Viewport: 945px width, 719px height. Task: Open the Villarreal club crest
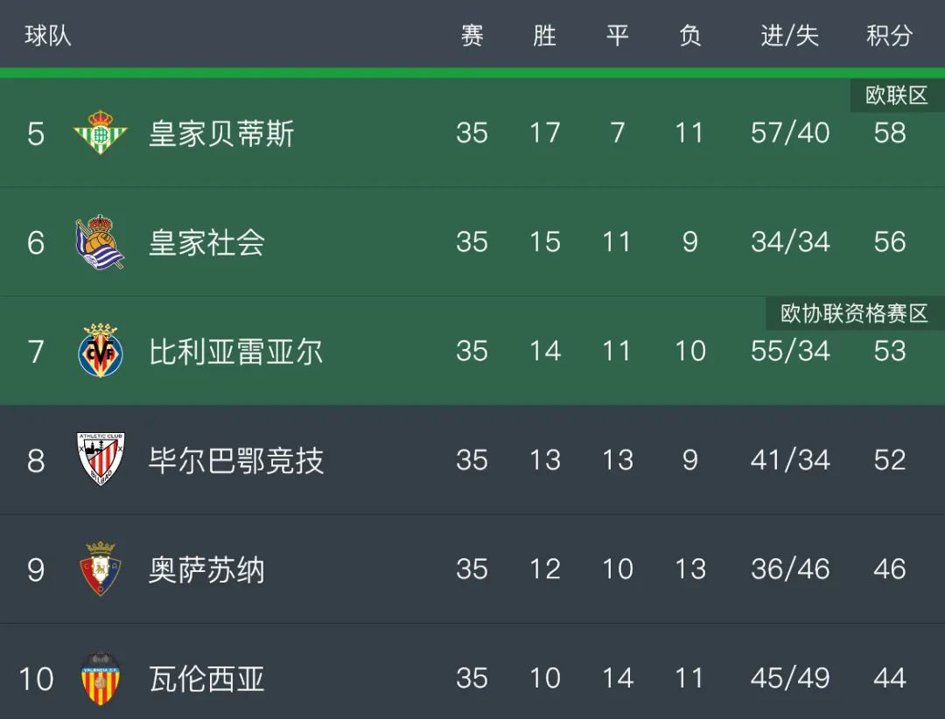[x=101, y=351]
